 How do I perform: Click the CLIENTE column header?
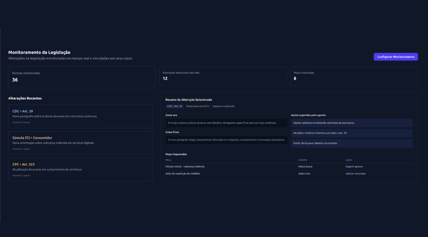click(x=303, y=160)
